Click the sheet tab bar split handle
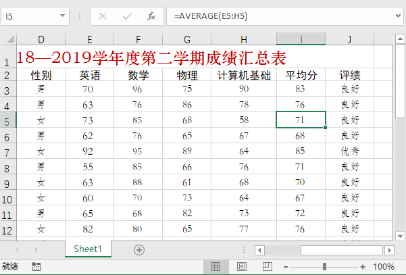Viewport: 406px width, 275px height. (244, 250)
